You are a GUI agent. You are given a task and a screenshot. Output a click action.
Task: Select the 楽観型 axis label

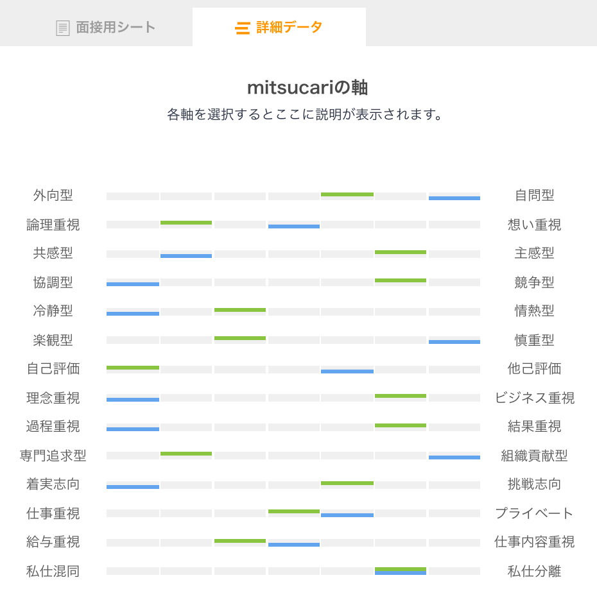(x=53, y=339)
